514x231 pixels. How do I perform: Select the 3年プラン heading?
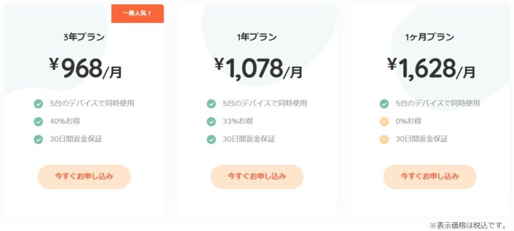(x=84, y=37)
